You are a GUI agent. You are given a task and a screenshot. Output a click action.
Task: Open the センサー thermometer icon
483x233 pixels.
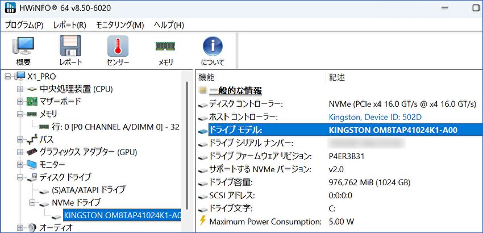point(118,46)
